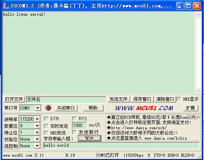
Task: Click the received text hello linux serial!
Action: [24, 14]
